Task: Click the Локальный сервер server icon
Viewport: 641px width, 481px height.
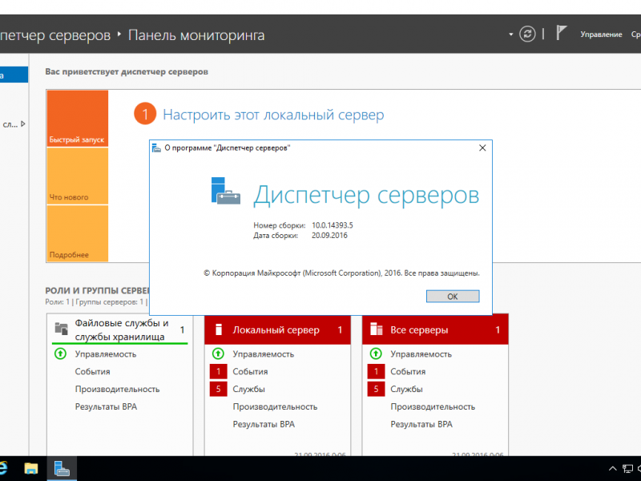Action: [x=219, y=329]
